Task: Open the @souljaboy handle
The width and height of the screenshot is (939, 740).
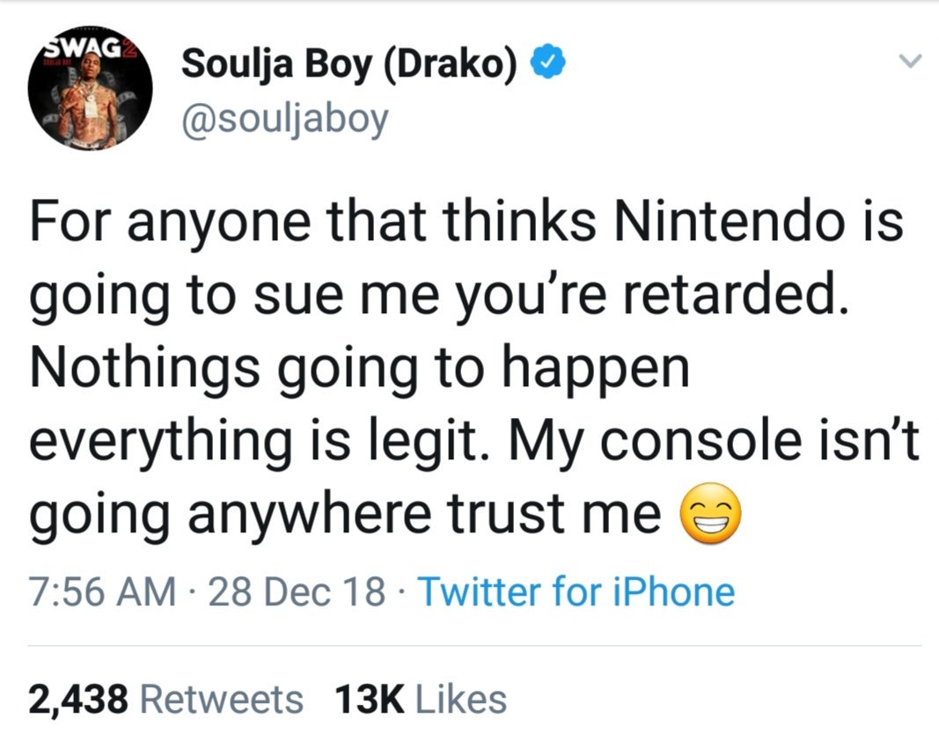Action: [285, 120]
